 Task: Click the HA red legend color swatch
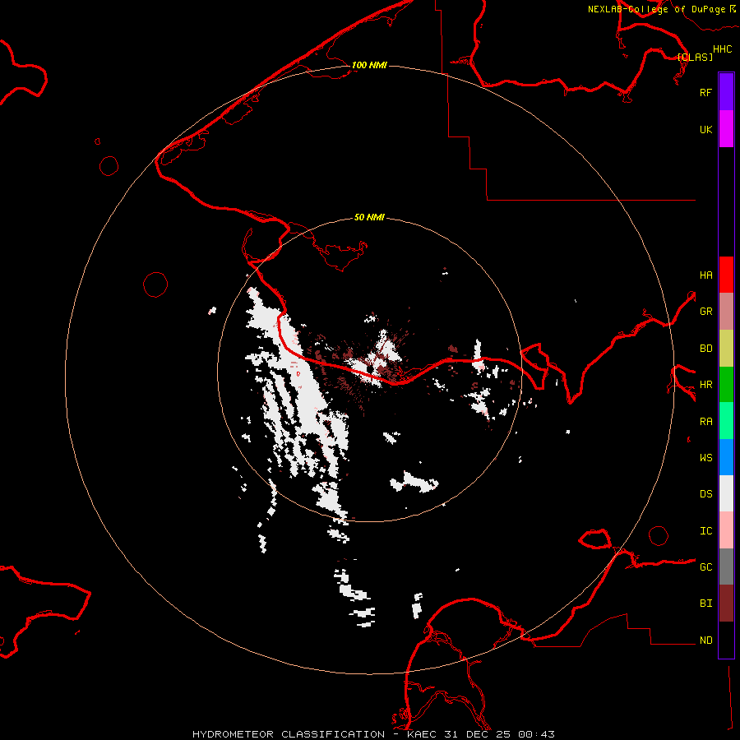click(726, 275)
